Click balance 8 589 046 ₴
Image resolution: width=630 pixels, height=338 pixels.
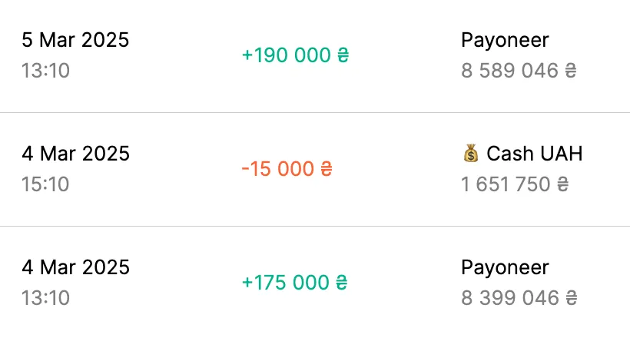pyautogui.click(x=519, y=71)
